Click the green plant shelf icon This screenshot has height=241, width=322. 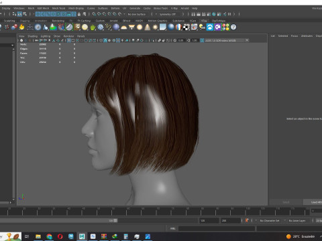coord(93,27)
